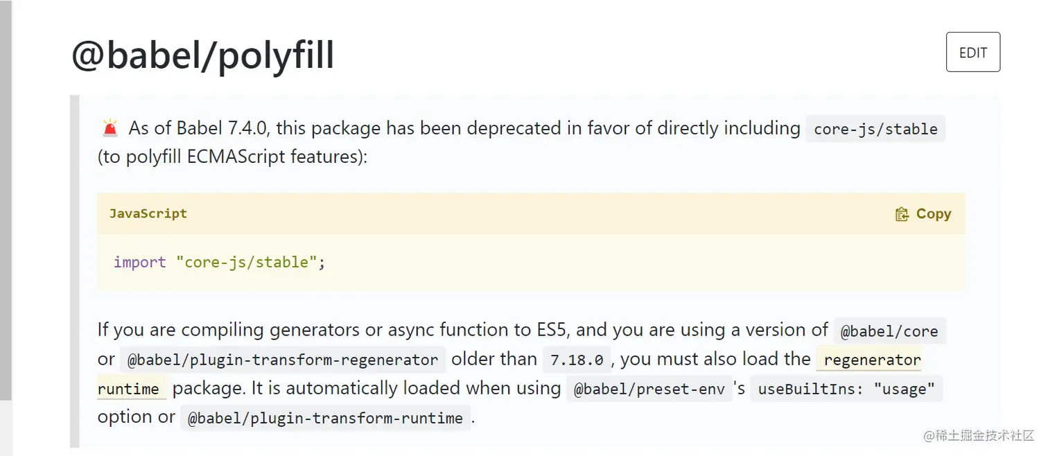Click the gray vertical scrollbar on left
Screen dimensions: 1048x456
[x=6, y=201]
